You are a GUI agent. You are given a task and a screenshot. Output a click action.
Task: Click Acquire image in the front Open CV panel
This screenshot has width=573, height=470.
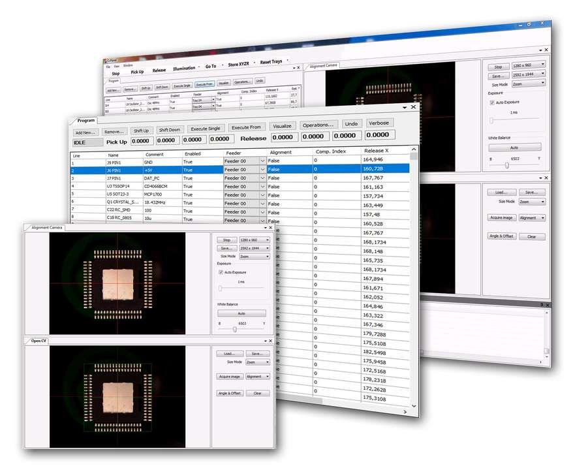229,377
